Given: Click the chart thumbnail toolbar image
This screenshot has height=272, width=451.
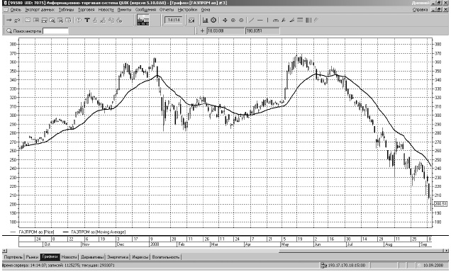Looking at the screenshot, I should (x=143, y=20).
